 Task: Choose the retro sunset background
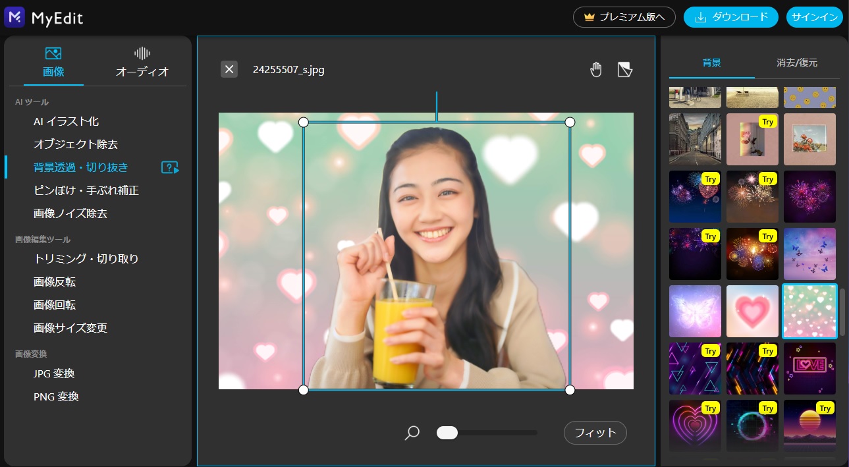pyautogui.click(x=809, y=426)
